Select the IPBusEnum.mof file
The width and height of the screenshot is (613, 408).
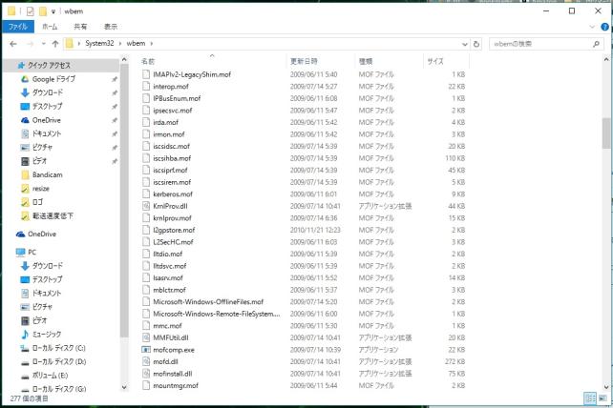pyautogui.click(x=177, y=98)
